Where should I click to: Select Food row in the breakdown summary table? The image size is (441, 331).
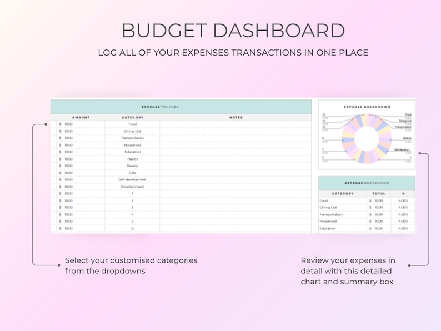(x=367, y=201)
